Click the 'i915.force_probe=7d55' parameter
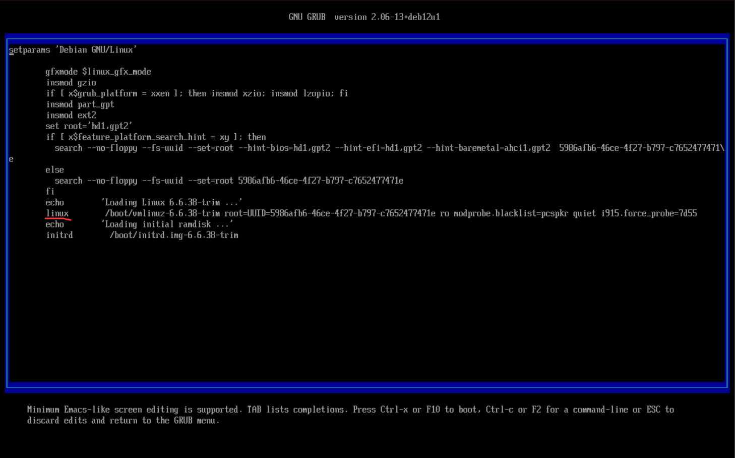Viewport: 735px width, 458px height. click(649, 214)
